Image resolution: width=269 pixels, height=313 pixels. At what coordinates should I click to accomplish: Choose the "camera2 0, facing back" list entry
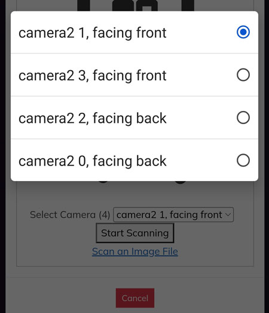click(x=134, y=160)
